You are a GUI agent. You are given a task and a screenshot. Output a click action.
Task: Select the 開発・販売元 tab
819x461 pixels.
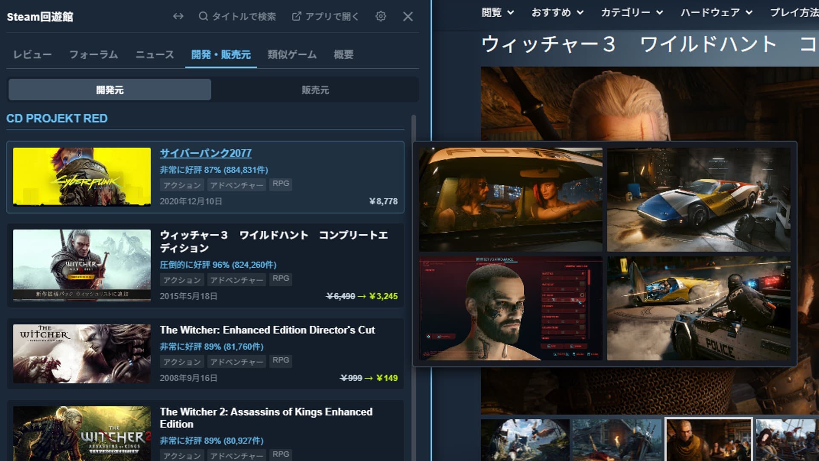221,55
